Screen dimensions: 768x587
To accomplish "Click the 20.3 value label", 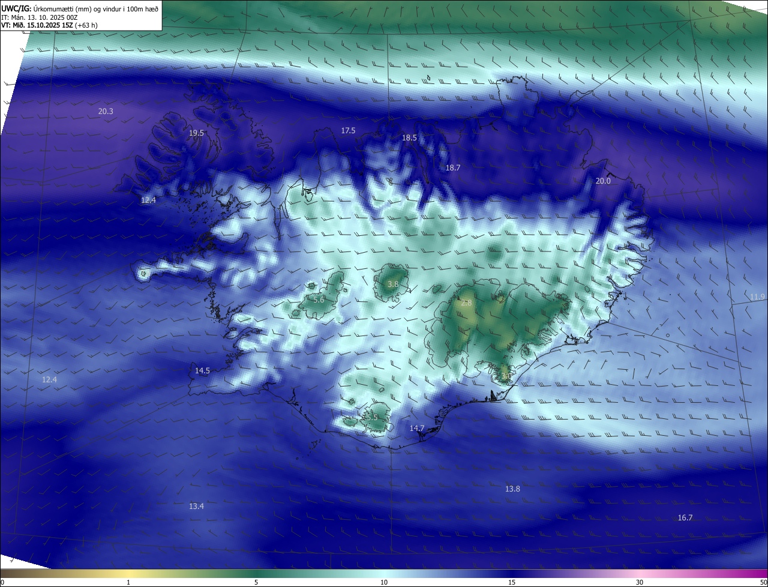I will (x=106, y=112).
